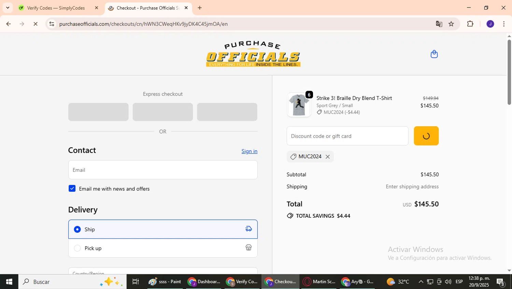Open ssss - Paint from the taskbar
This screenshot has width=512, height=289.
[165, 281]
